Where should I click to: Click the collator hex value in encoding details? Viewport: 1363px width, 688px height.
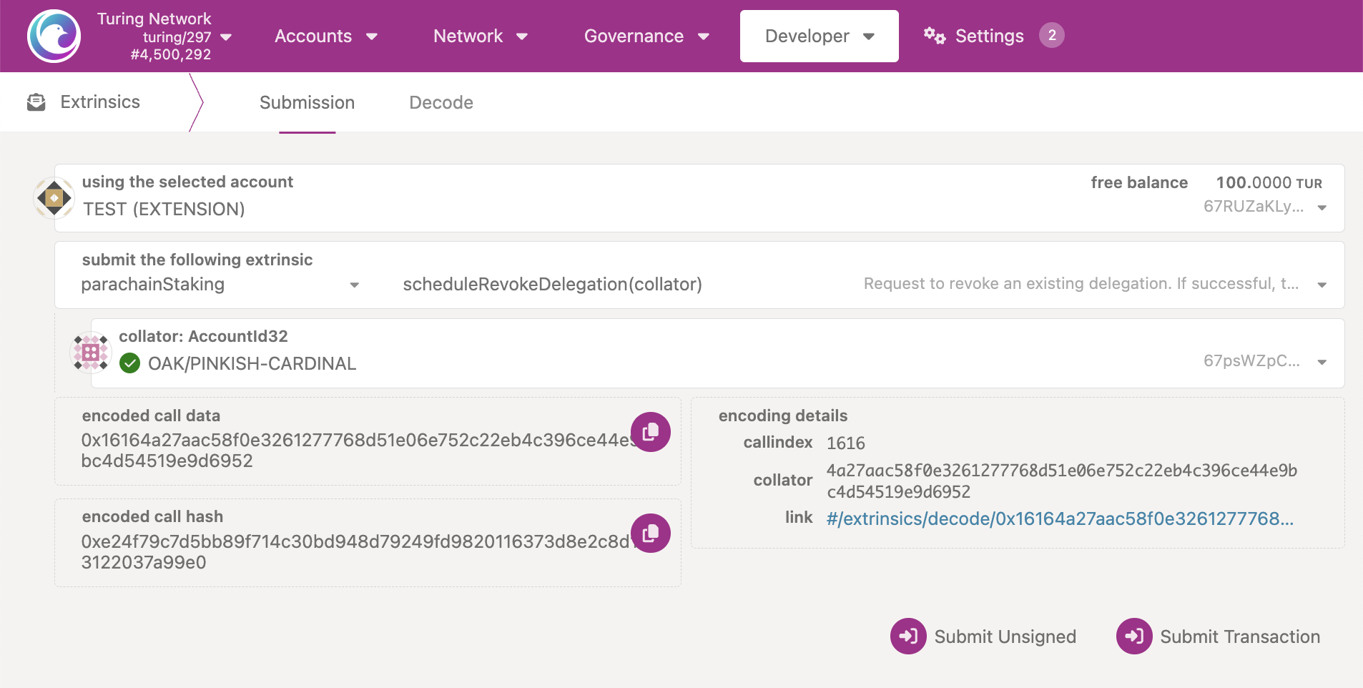[x=1062, y=481]
